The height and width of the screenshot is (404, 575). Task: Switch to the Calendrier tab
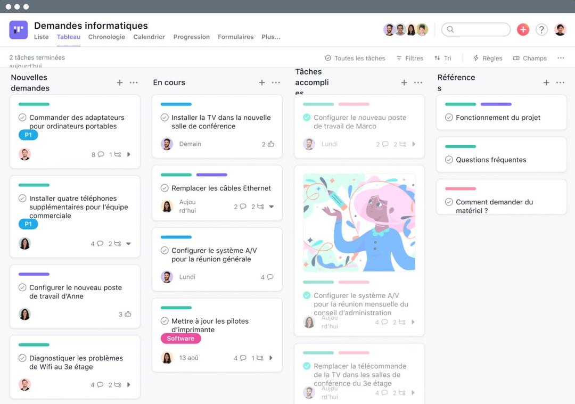click(149, 37)
